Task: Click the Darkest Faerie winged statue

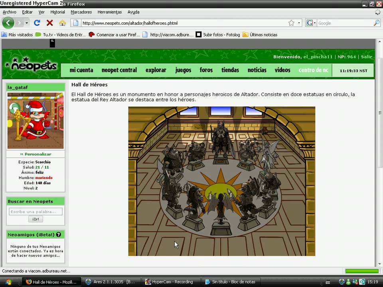Action: [x=221, y=210]
